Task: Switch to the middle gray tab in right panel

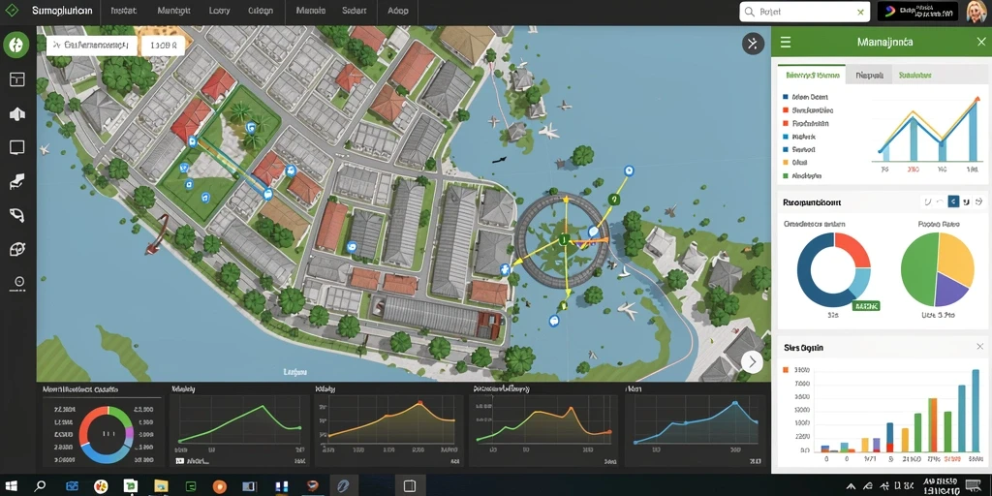Action: [869, 75]
